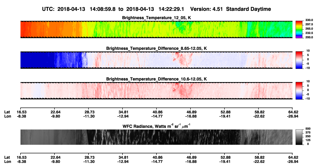Viewport: 325px width, 167px height.
Task: Select the red-blue colorbar beside the 8.65-12.05 panel
Action: point(299,60)
